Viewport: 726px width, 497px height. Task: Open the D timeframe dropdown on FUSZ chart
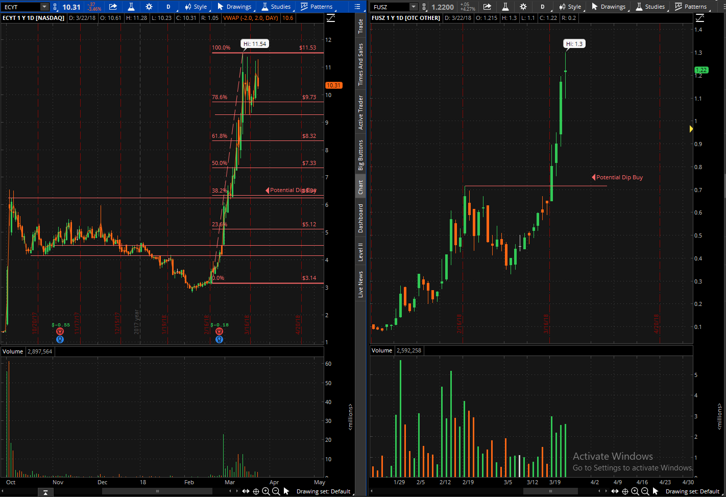542,7
